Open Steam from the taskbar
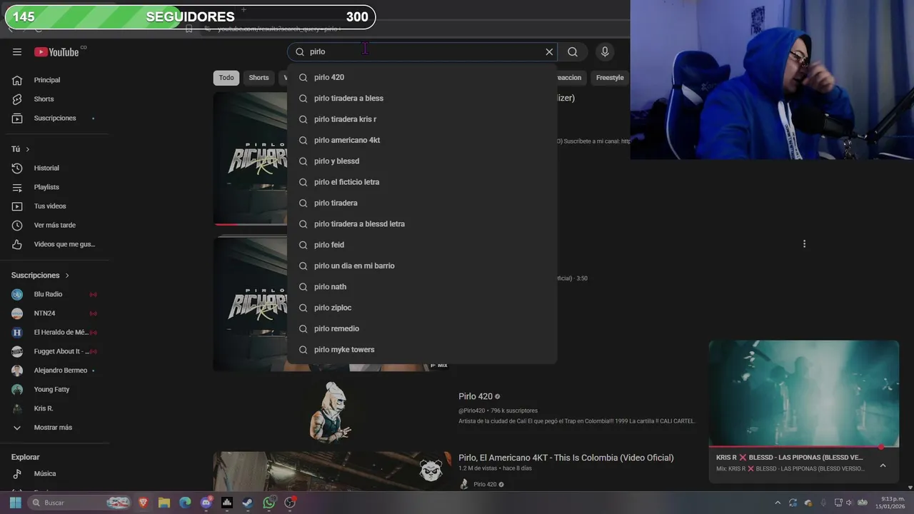914x514 pixels. click(x=248, y=503)
